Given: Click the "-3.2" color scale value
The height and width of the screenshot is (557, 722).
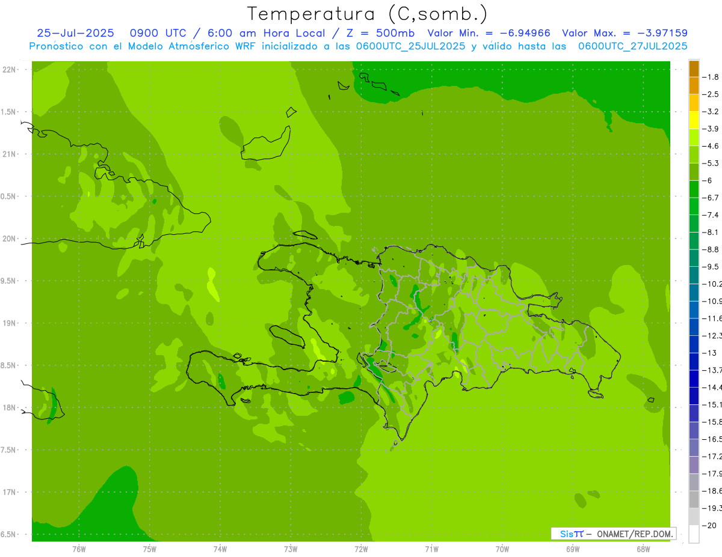Looking at the screenshot, I should (x=712, y=111).
